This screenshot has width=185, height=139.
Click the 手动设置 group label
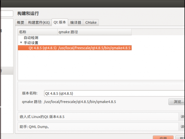coord(31,43)
